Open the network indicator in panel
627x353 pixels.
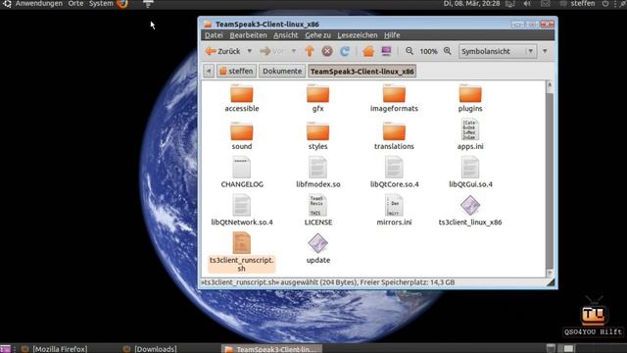(509, 4)
